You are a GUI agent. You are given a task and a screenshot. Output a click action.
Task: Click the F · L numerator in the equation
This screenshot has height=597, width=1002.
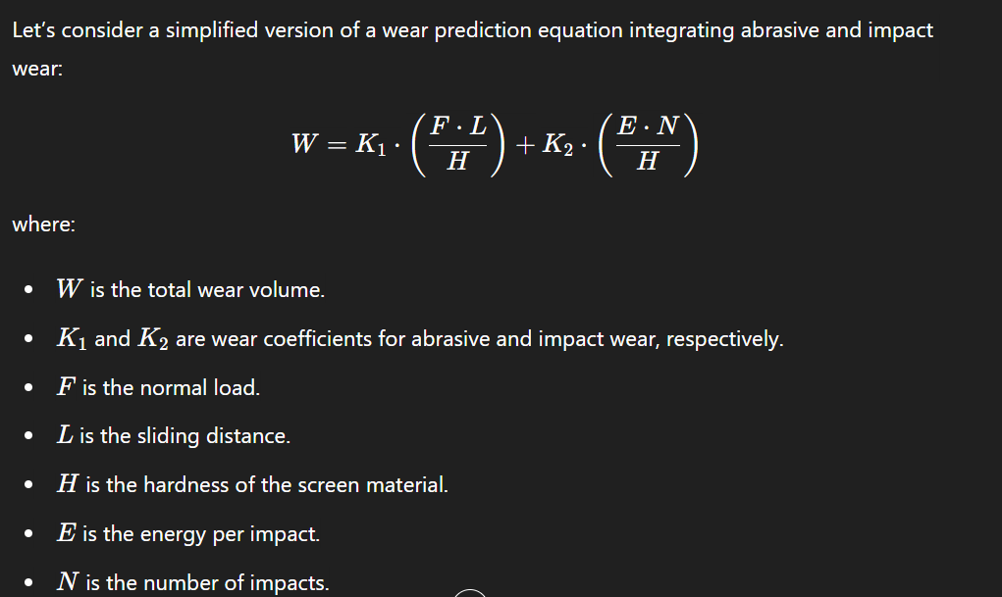pos(457,127)
